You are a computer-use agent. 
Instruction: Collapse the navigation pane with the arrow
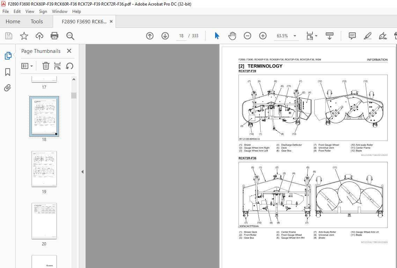click(82, 172)
